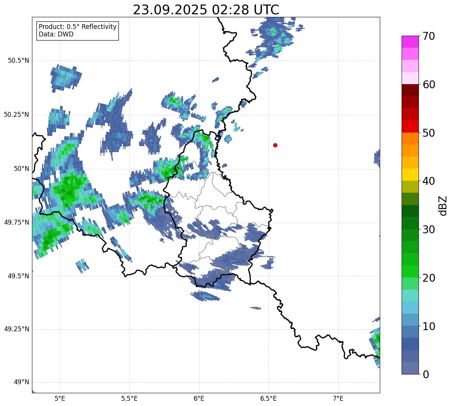Click the dBZ colorbar axis label
This screenshot has height=406, width=452.
(443, 205)
